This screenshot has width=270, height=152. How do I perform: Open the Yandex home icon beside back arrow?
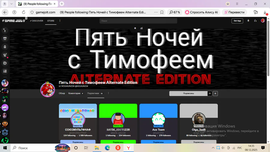pyautogui.click(x=14, y=12)
